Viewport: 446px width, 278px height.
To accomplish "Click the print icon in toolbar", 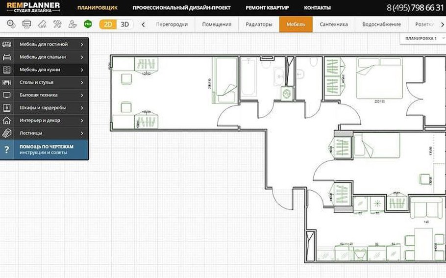I will (26, 24).
